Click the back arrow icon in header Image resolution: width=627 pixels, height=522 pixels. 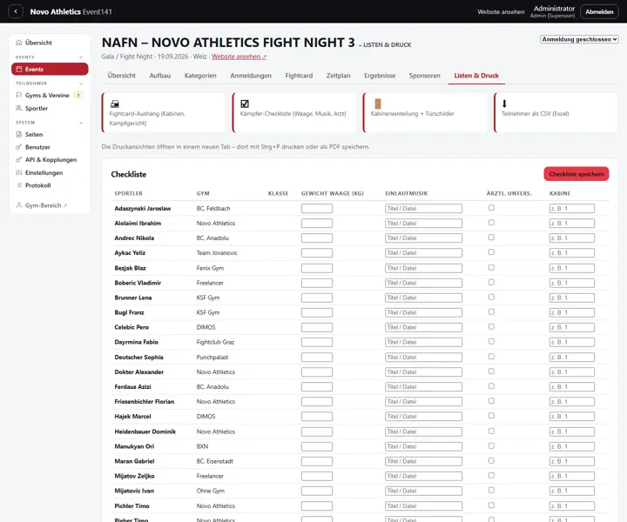(16, 11)
